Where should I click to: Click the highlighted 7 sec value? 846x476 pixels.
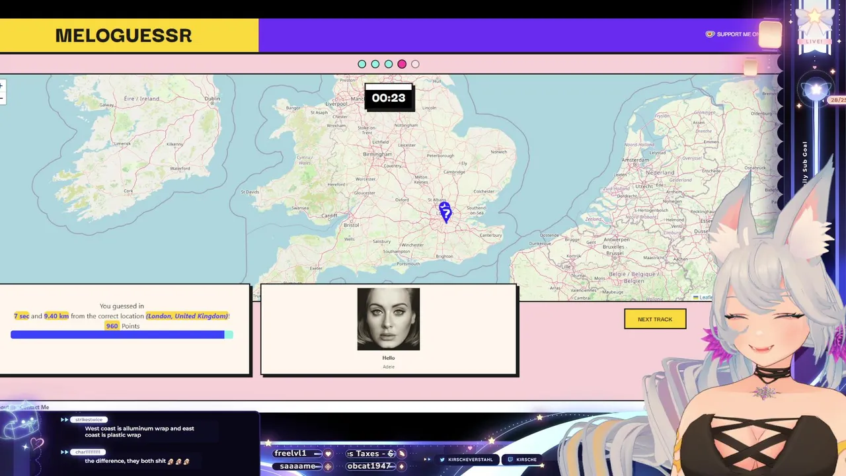(x=22, y=316)
